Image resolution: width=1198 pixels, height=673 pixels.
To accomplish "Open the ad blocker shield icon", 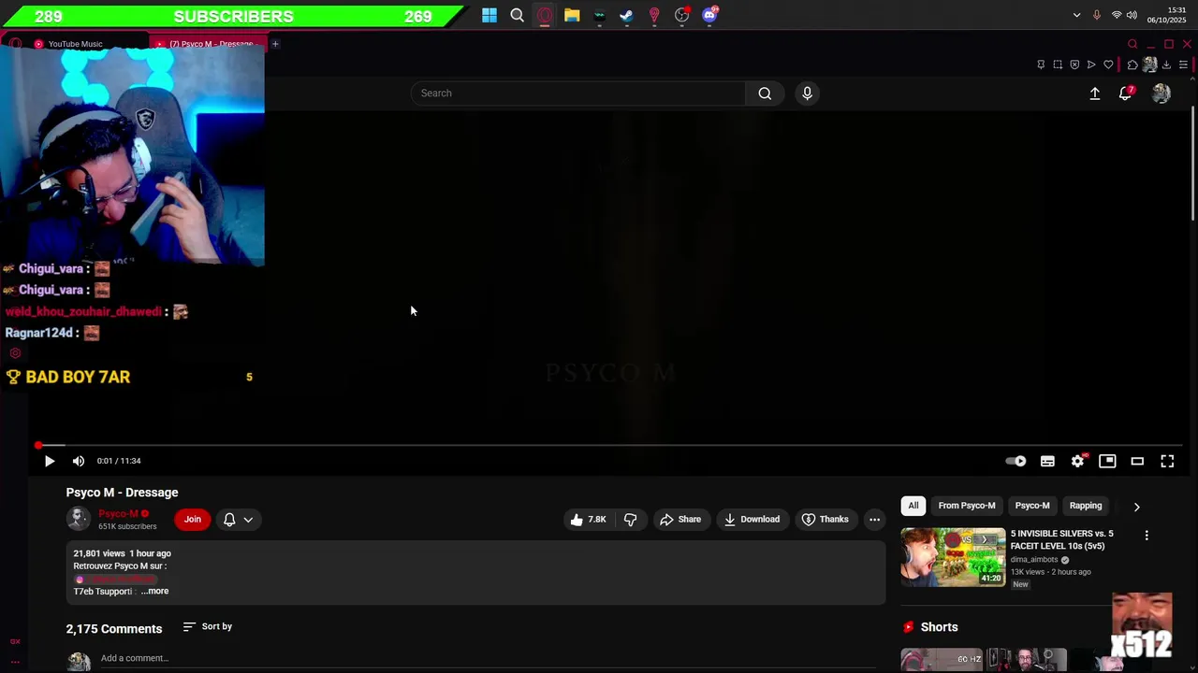I will tap(1074, 64).
